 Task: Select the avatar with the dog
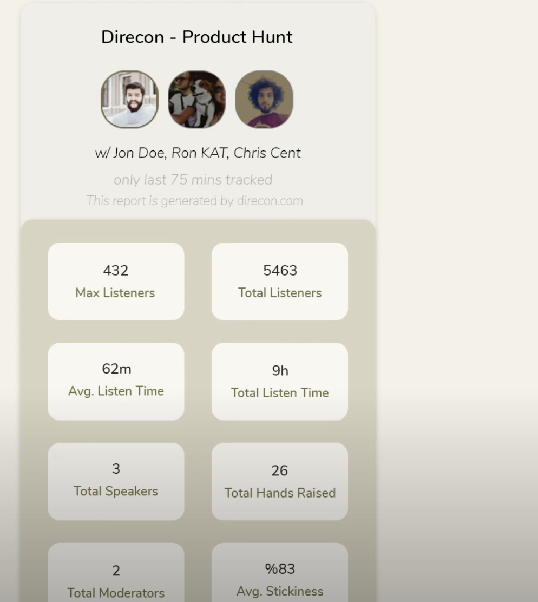(x=197, y=100)
